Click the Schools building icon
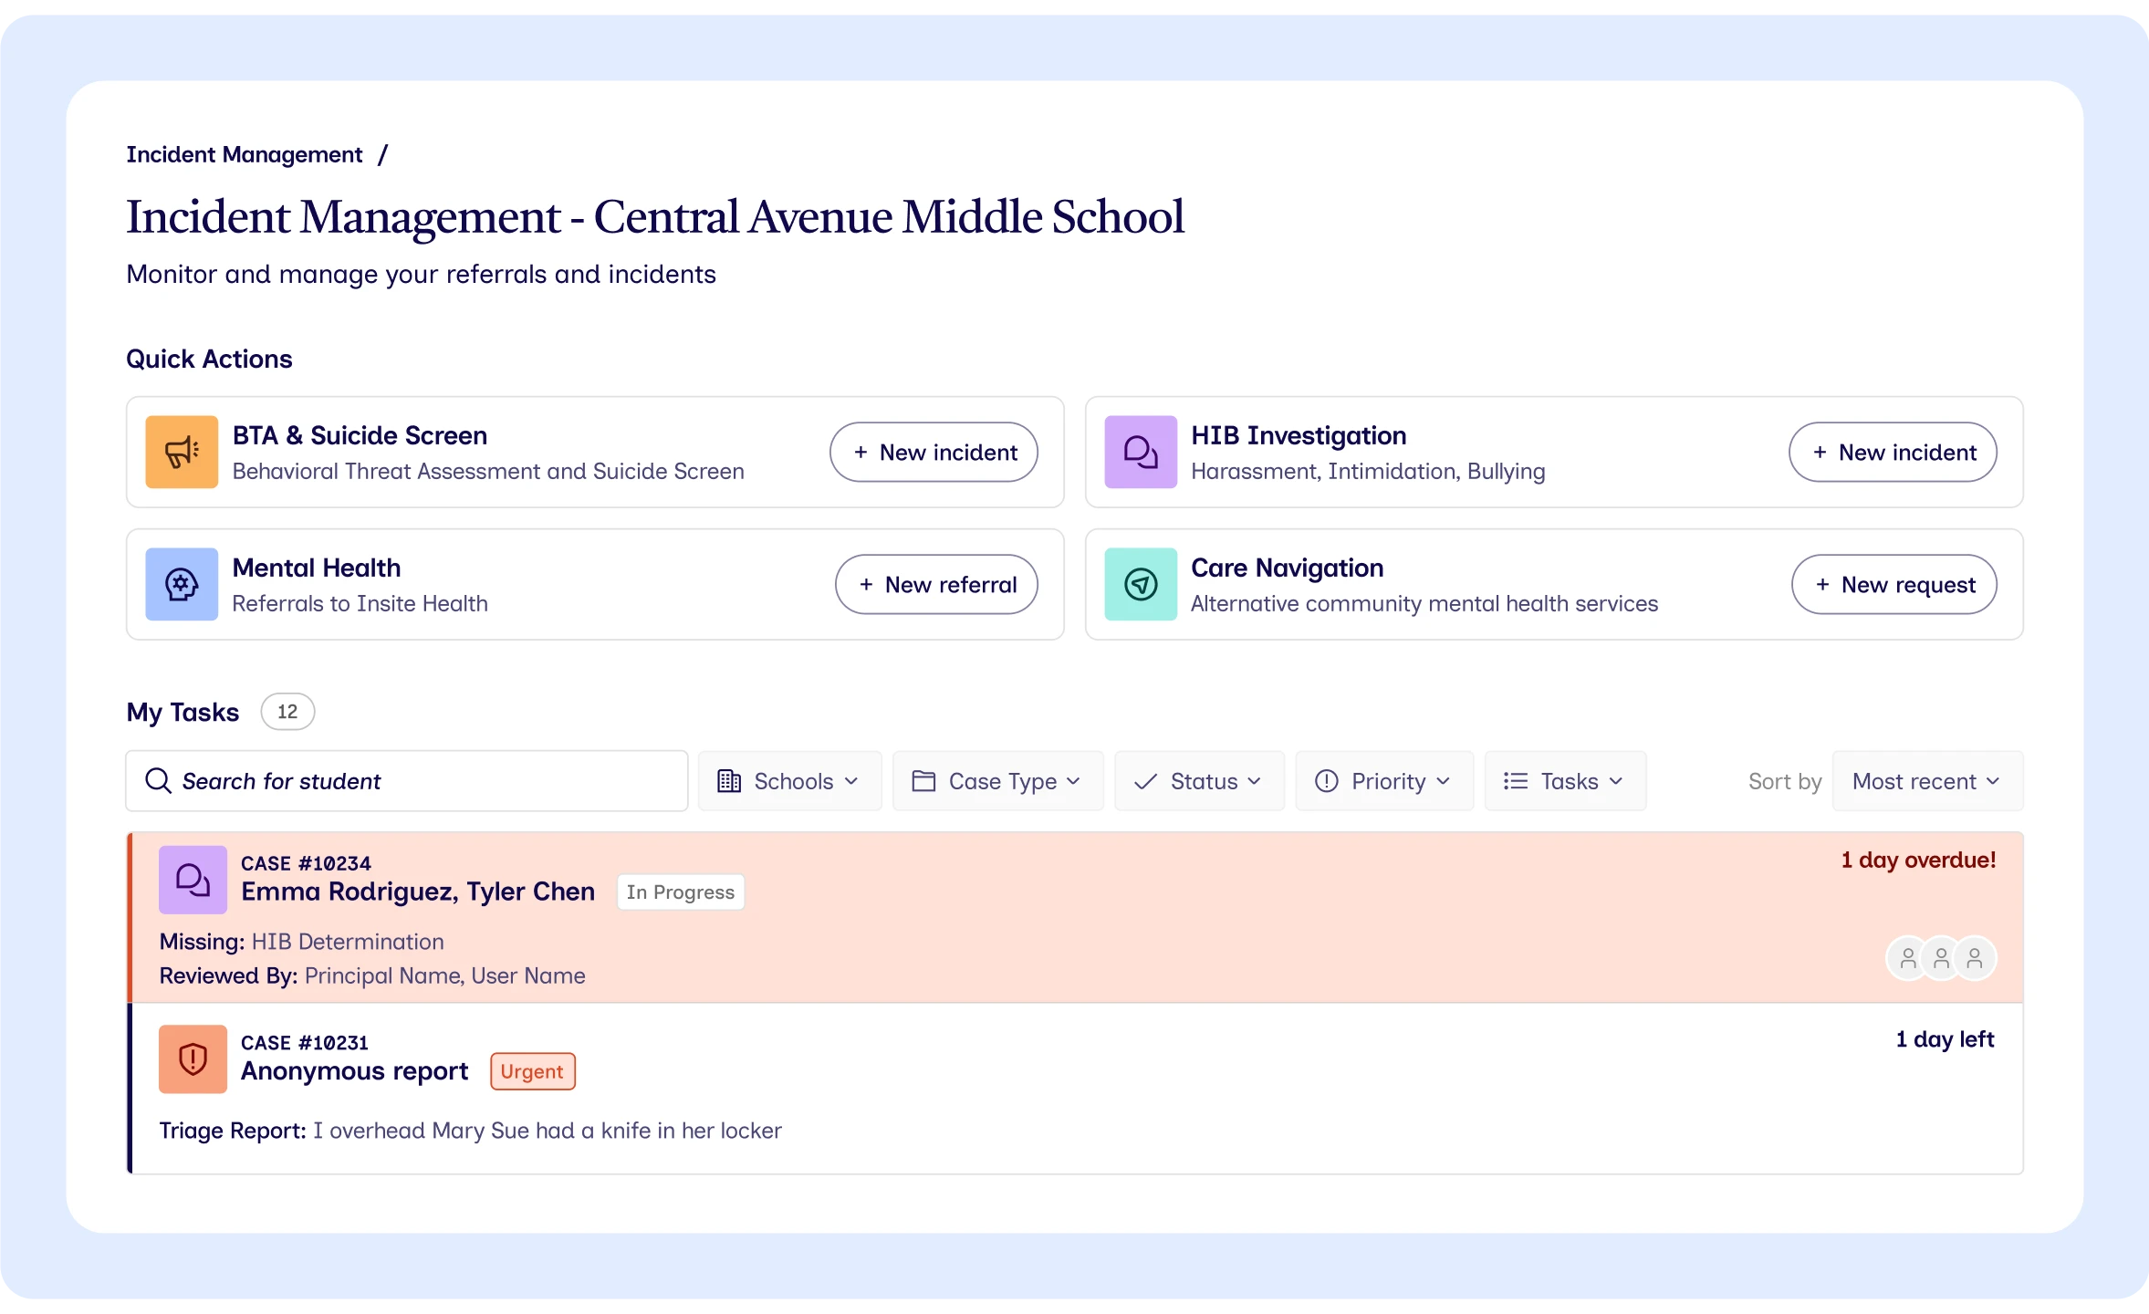The image size is (2149, 1314). pyautogui.click(x=729, y=781)
